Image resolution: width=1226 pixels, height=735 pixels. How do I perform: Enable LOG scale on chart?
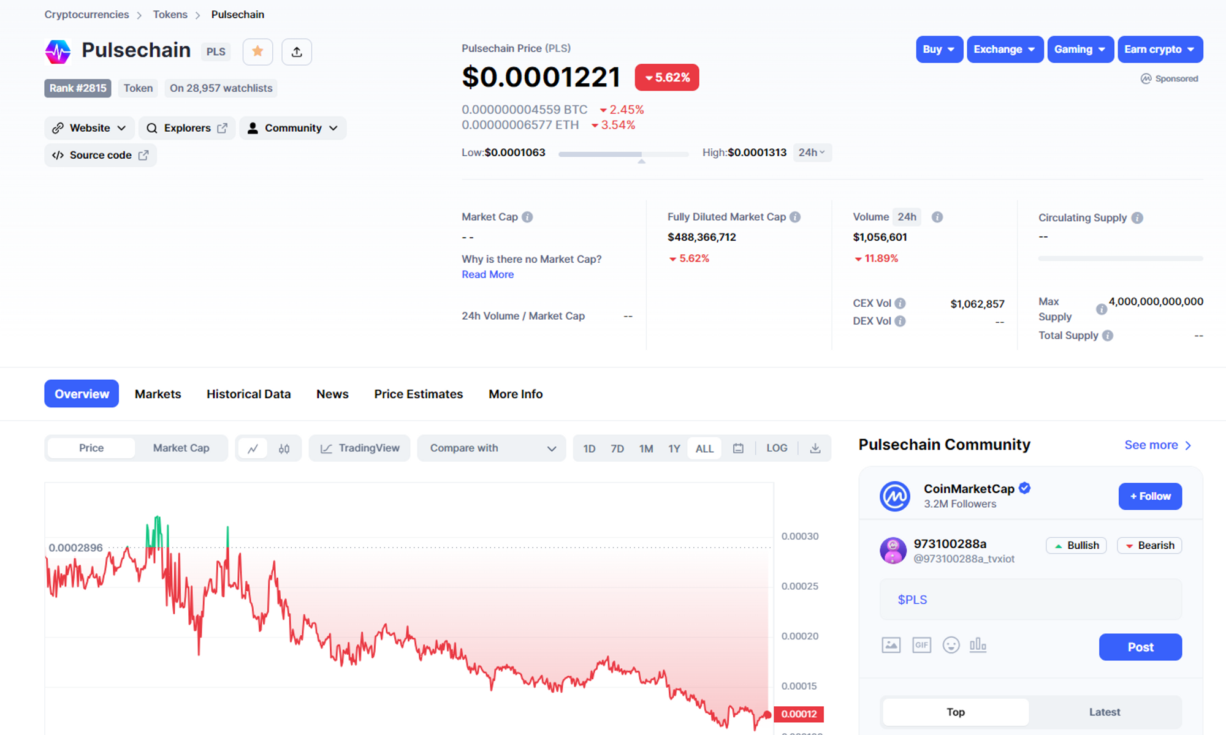[x=777, y=448]
